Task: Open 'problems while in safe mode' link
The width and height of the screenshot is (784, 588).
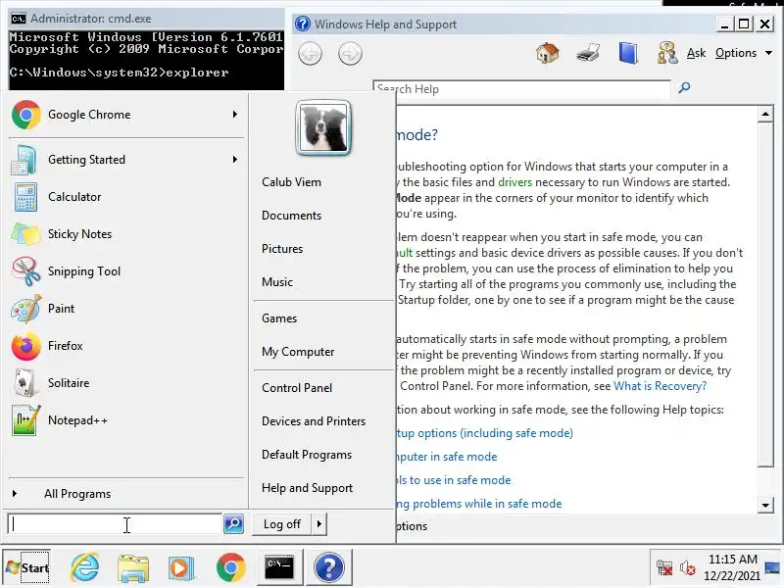Action: [x=479, y=504]
